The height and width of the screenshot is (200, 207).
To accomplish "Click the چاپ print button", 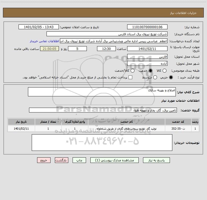I will [79, 160].
